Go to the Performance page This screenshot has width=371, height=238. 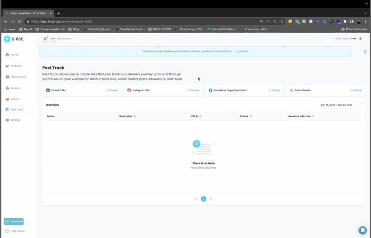18,77
